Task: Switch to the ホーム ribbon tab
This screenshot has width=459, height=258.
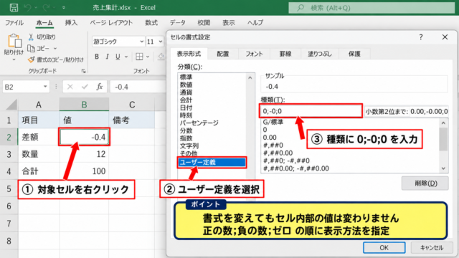Action: click(x=44, y=22)
